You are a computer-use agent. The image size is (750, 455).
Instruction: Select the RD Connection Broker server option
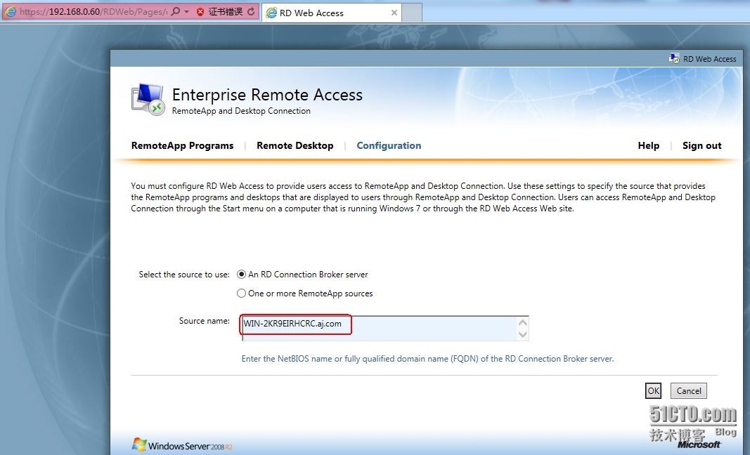242,275
